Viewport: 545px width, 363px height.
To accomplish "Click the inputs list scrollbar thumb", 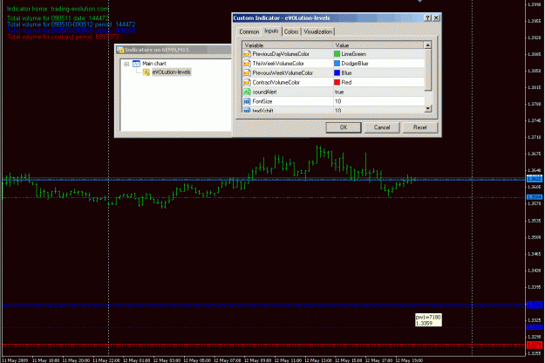I will point(428,70).
